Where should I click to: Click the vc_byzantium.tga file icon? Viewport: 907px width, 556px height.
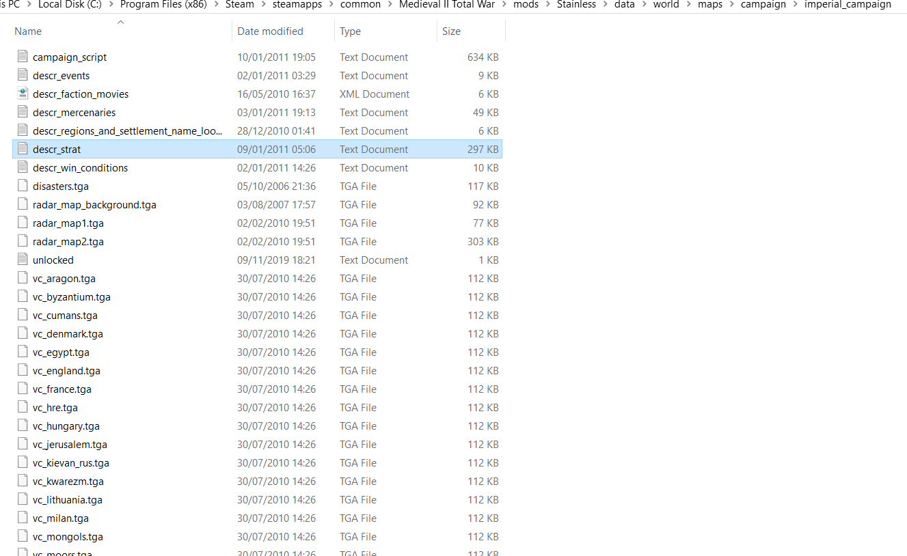tap(23, 296)
